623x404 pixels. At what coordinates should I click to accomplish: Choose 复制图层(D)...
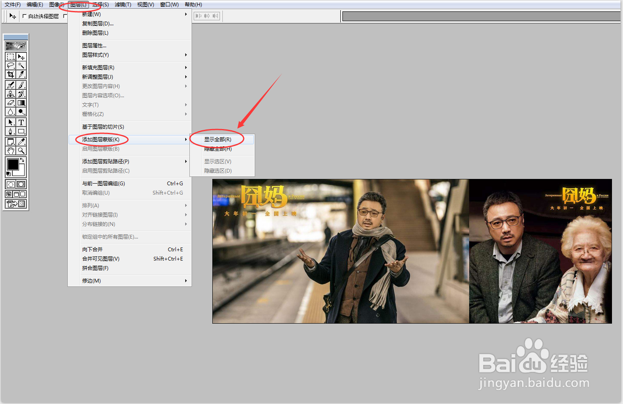coord(130,24)
